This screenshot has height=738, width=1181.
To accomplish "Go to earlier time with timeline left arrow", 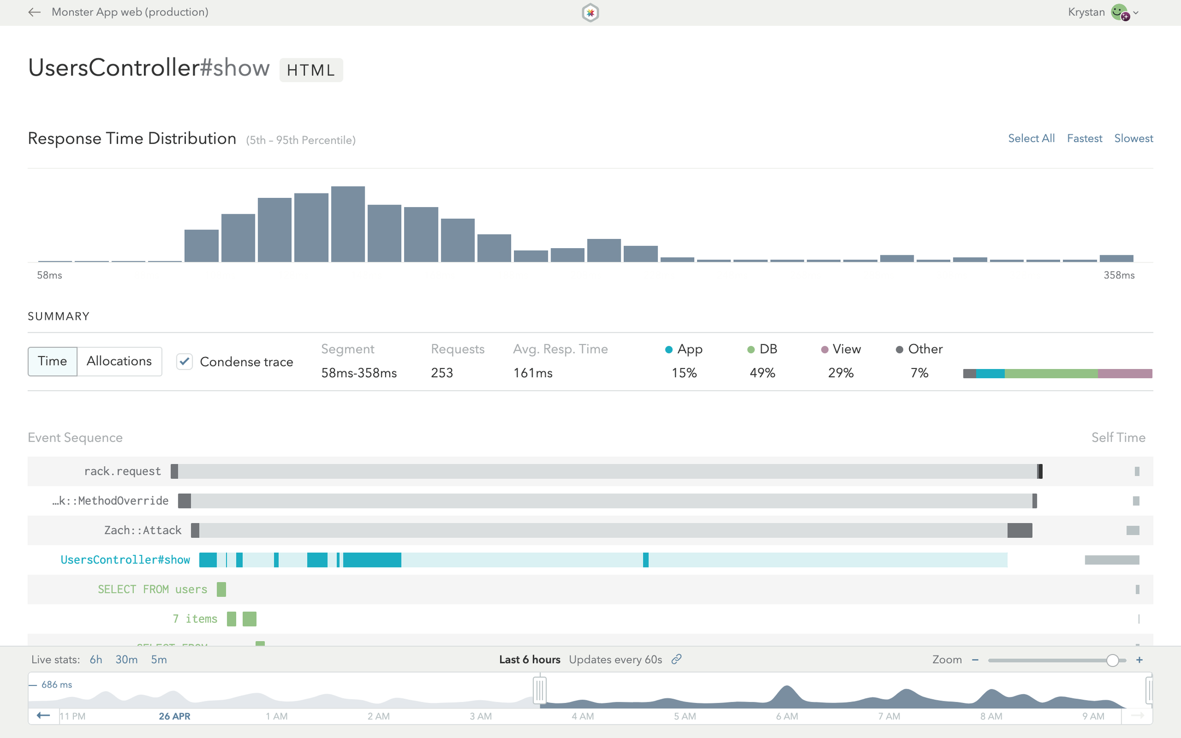I will (43, 716).
